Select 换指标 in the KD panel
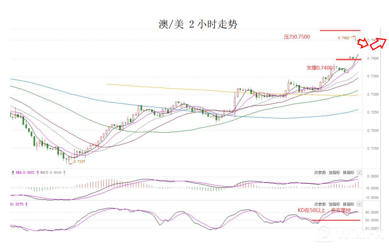 point(348,203)
